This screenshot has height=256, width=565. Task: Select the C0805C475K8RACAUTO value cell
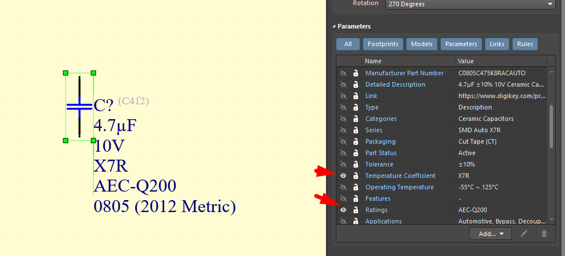(501, 73)
